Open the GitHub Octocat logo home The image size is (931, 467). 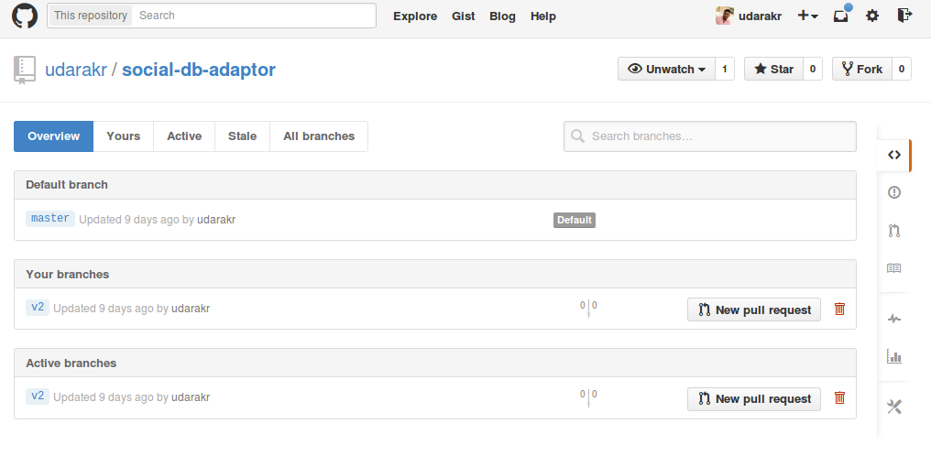click(25, 16)
